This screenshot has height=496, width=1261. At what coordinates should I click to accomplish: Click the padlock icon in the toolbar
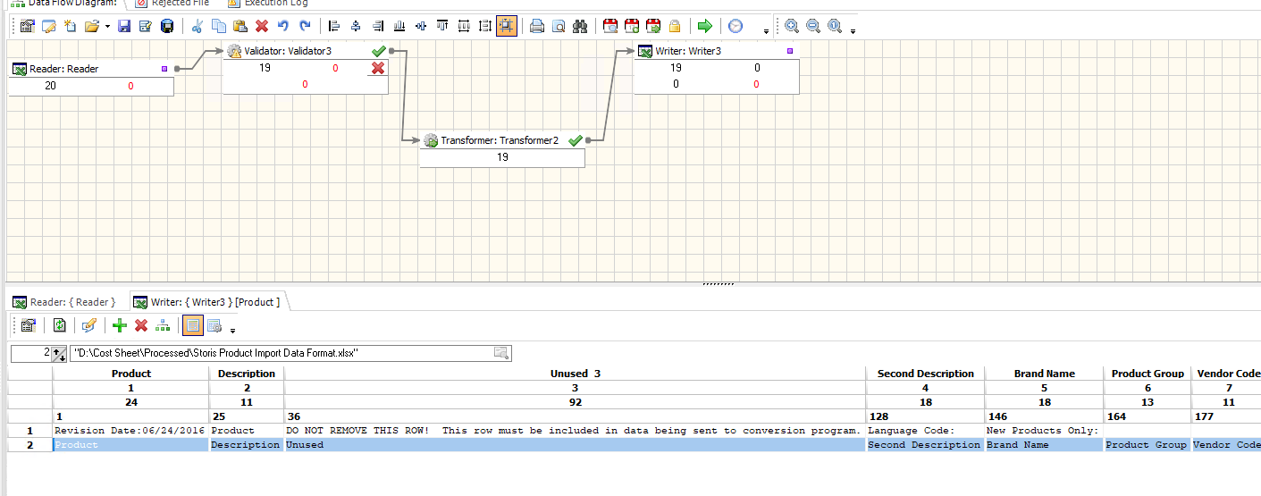point(675,26)
